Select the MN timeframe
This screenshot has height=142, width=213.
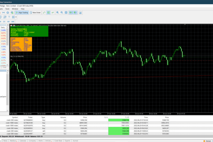13,22
